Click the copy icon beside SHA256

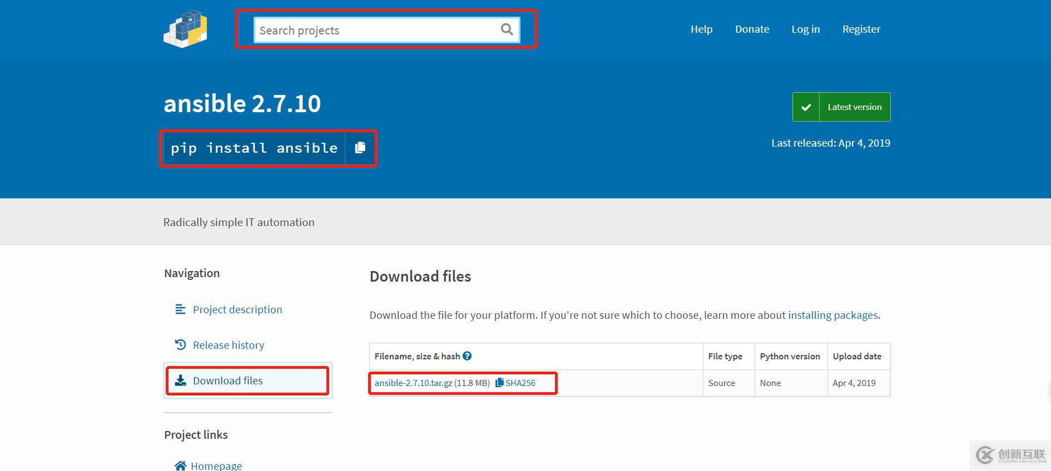tap(499, 383)
